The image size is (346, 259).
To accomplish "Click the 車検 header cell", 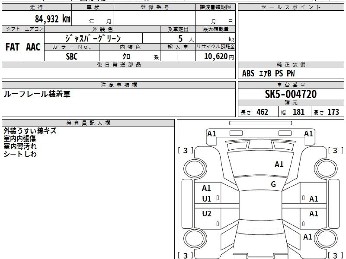I will click(93, 7).
